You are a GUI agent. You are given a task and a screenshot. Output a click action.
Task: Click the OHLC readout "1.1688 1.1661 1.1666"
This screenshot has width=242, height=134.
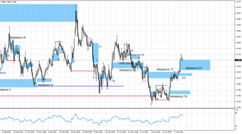[8, 2]
